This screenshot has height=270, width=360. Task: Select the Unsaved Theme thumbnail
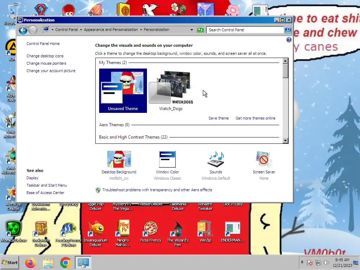pyautogui.click(x=123, y=91)
